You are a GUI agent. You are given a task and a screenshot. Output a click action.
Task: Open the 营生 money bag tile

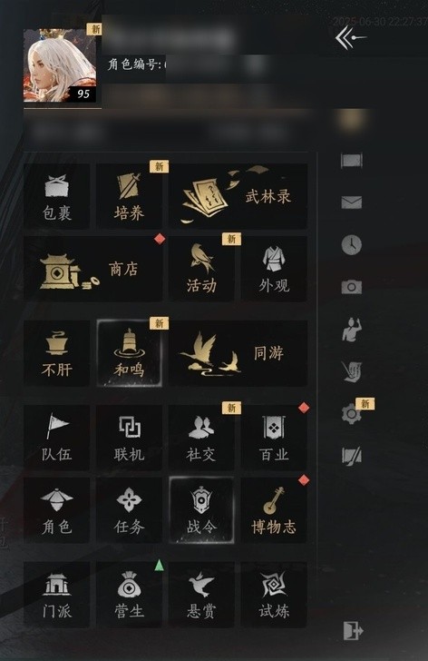(129, 595)
